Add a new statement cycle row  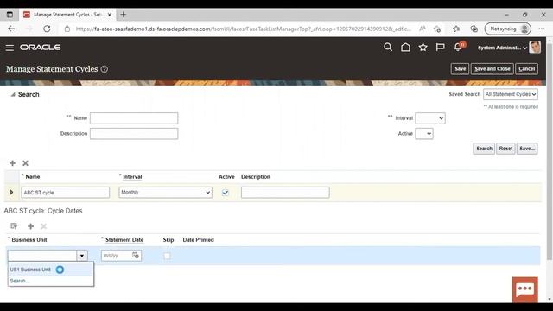point(12,163)
